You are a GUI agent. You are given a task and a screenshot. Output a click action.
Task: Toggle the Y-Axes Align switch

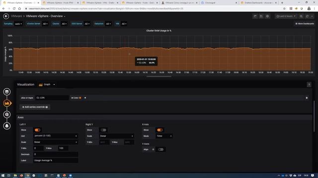(x=160, y=149)
